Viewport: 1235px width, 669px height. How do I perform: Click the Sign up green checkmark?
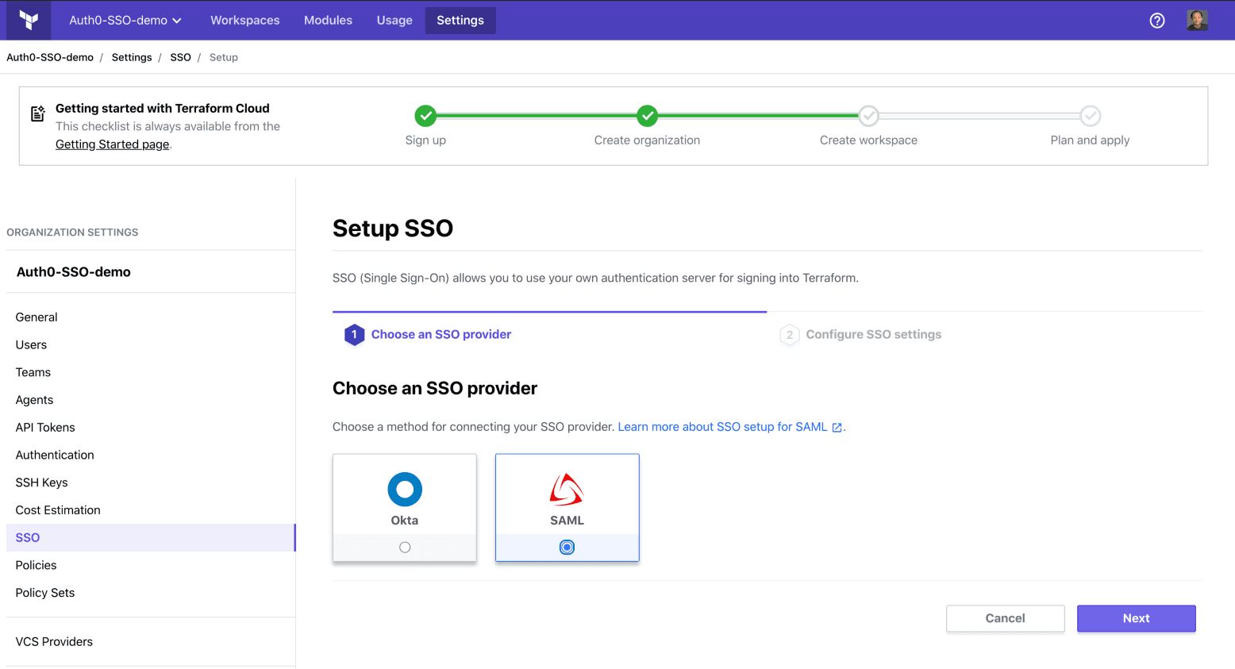pyautogui.click(x=425, y=116)
